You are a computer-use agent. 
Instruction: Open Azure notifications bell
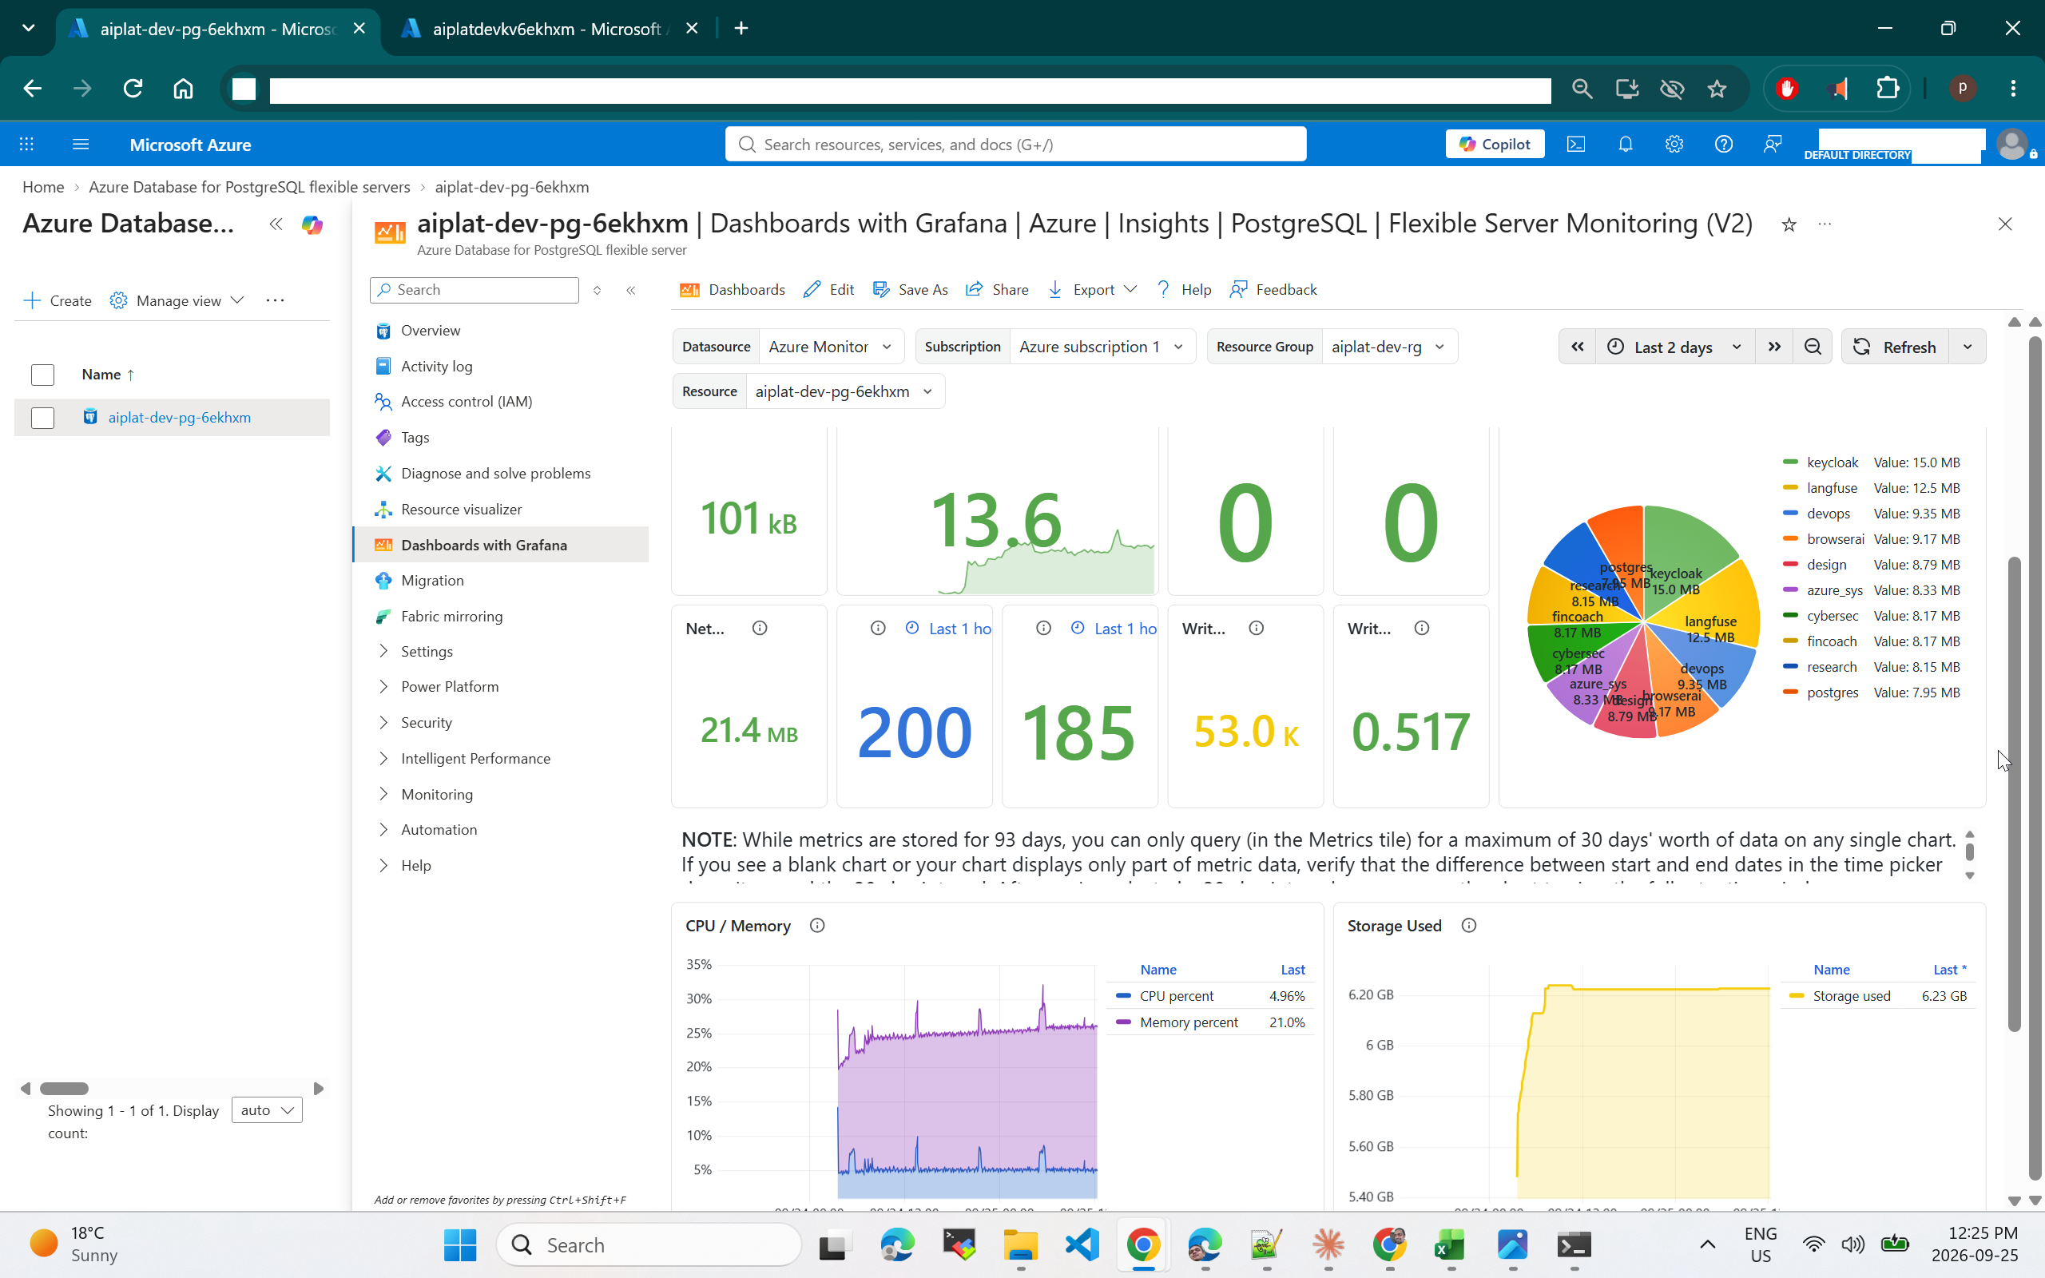(1625, 145)
